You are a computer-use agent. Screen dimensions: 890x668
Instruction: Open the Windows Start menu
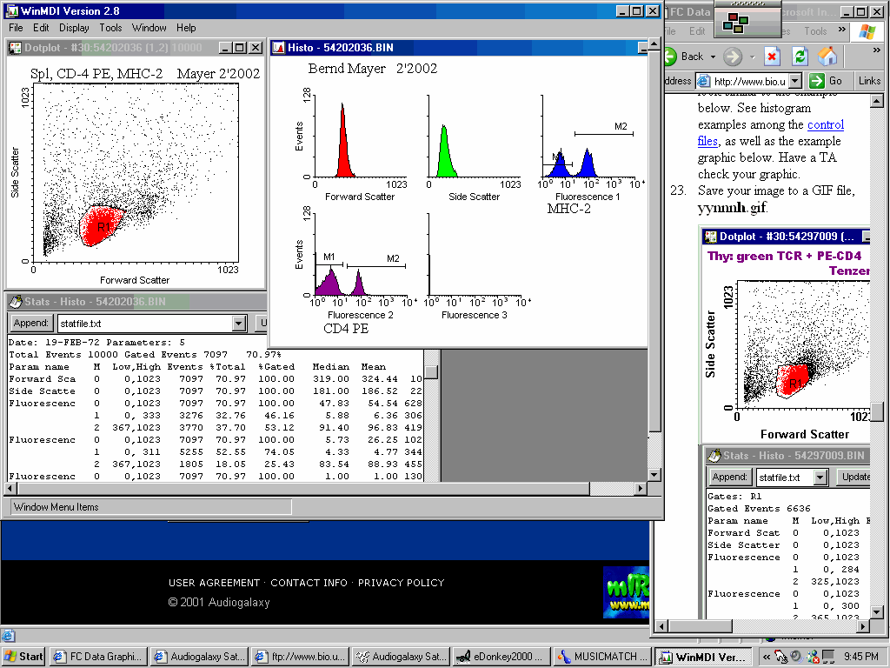23,657
